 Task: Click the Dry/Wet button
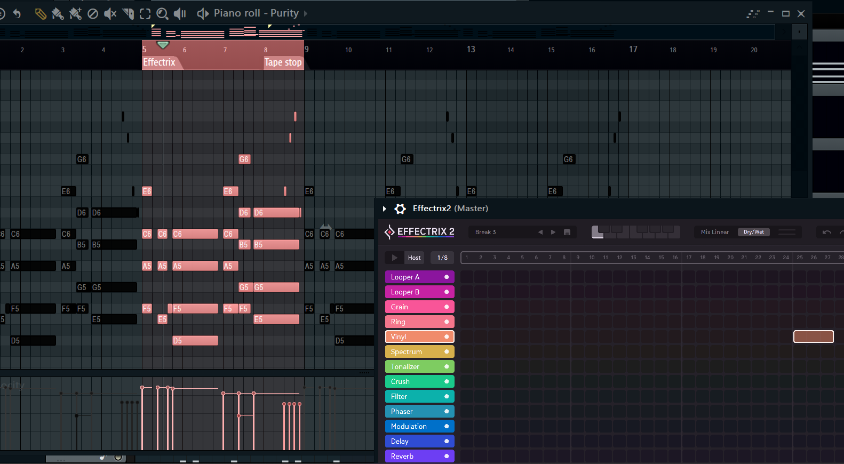point(754,232)
